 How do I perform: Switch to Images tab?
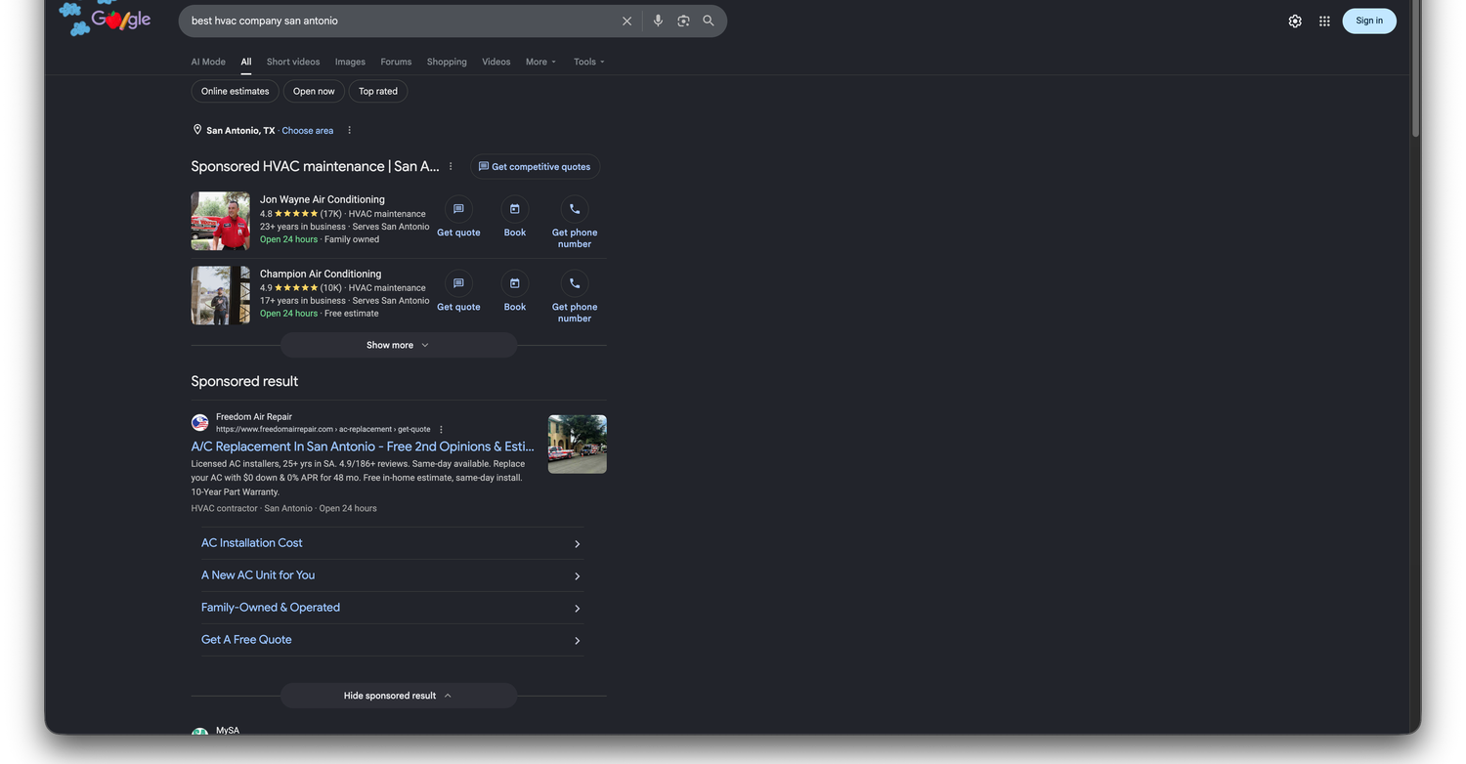pyautogui.click(x=350, y=62)
